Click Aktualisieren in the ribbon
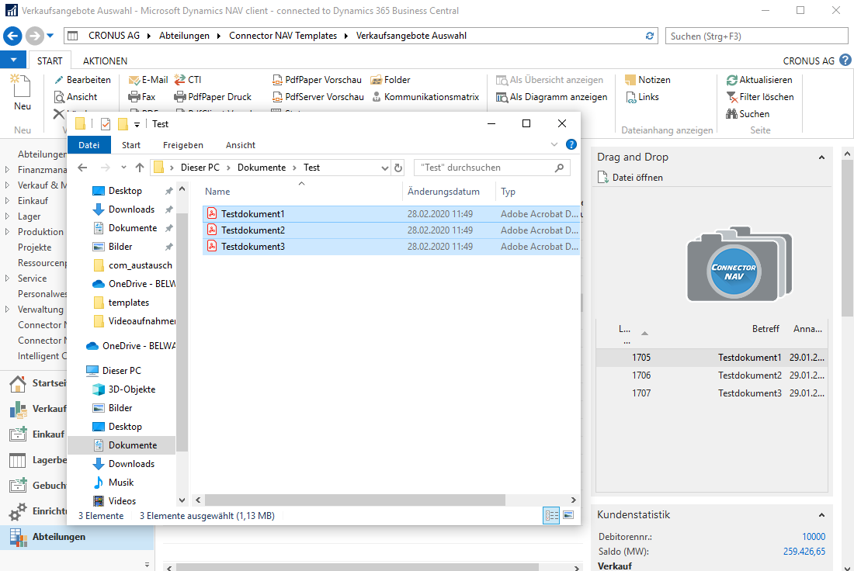Image resolution: width=854 pixels, height=571 pixels. (x=759, y=80)
